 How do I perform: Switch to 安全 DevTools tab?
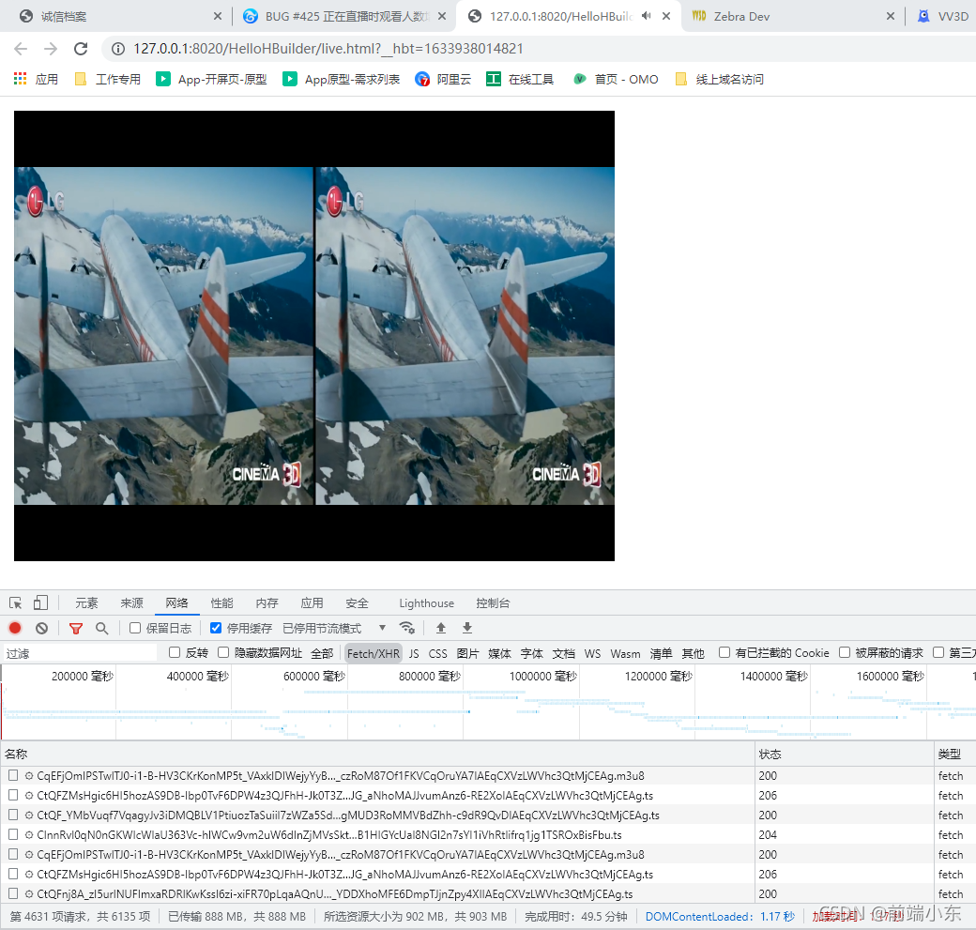pyautogui.click(x=357, y=602)
